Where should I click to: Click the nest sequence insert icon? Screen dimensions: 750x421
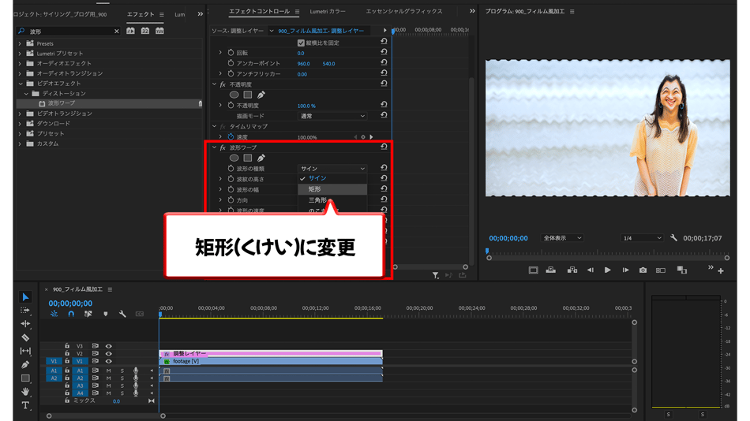pyautogui.click(x=54, y=314)
